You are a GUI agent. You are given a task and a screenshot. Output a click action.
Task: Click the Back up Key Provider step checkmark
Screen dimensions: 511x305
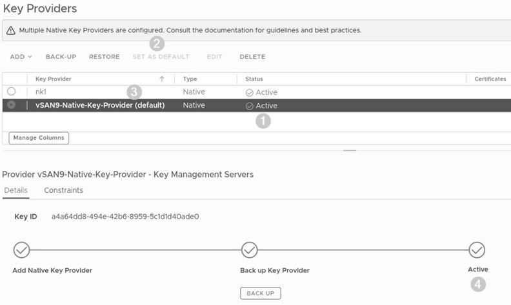pos(249,250)
